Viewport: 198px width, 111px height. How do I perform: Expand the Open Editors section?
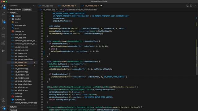(15, 10)
